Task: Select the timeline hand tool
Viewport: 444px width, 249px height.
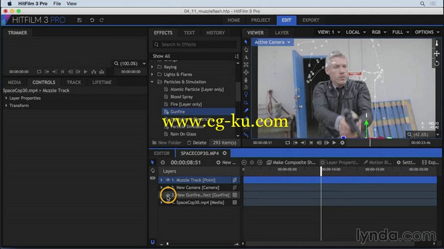Action: [153, 170]
